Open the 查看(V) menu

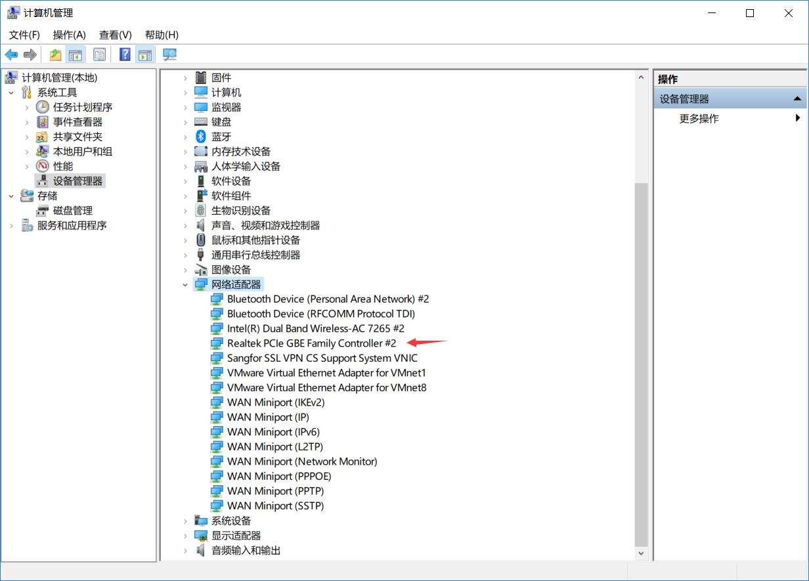tap(116, 35)
